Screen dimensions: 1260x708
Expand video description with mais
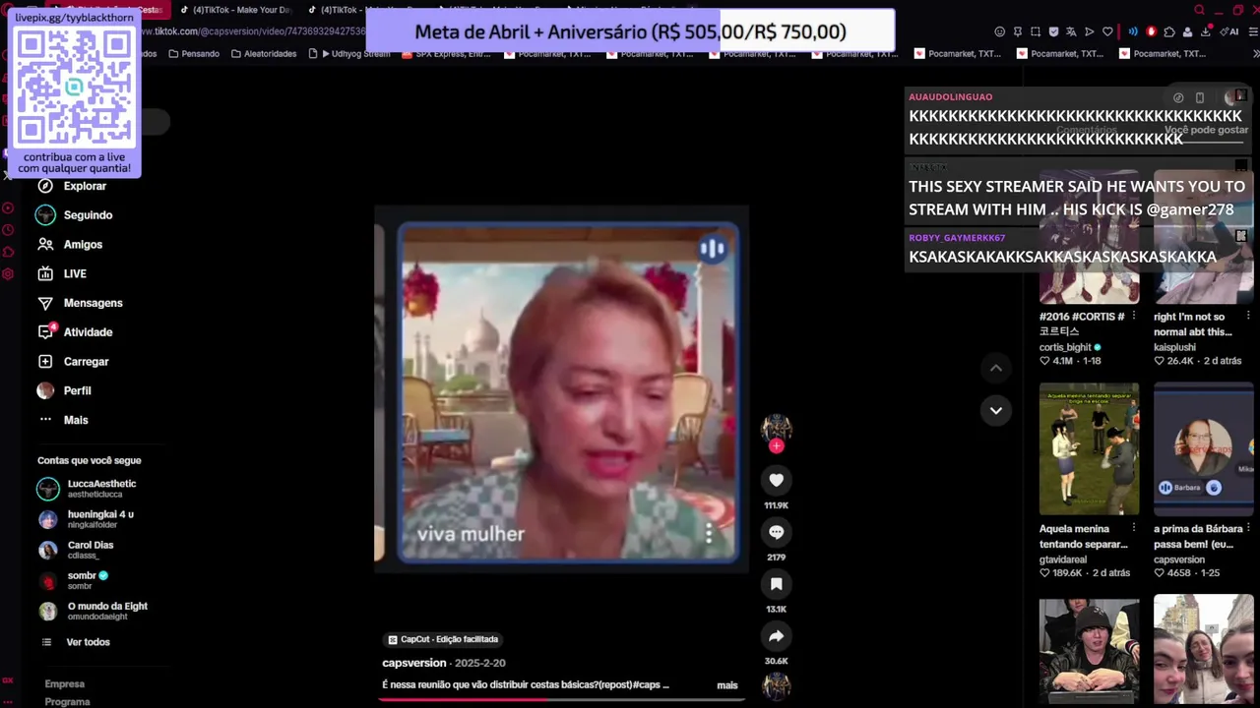[727, 685]
